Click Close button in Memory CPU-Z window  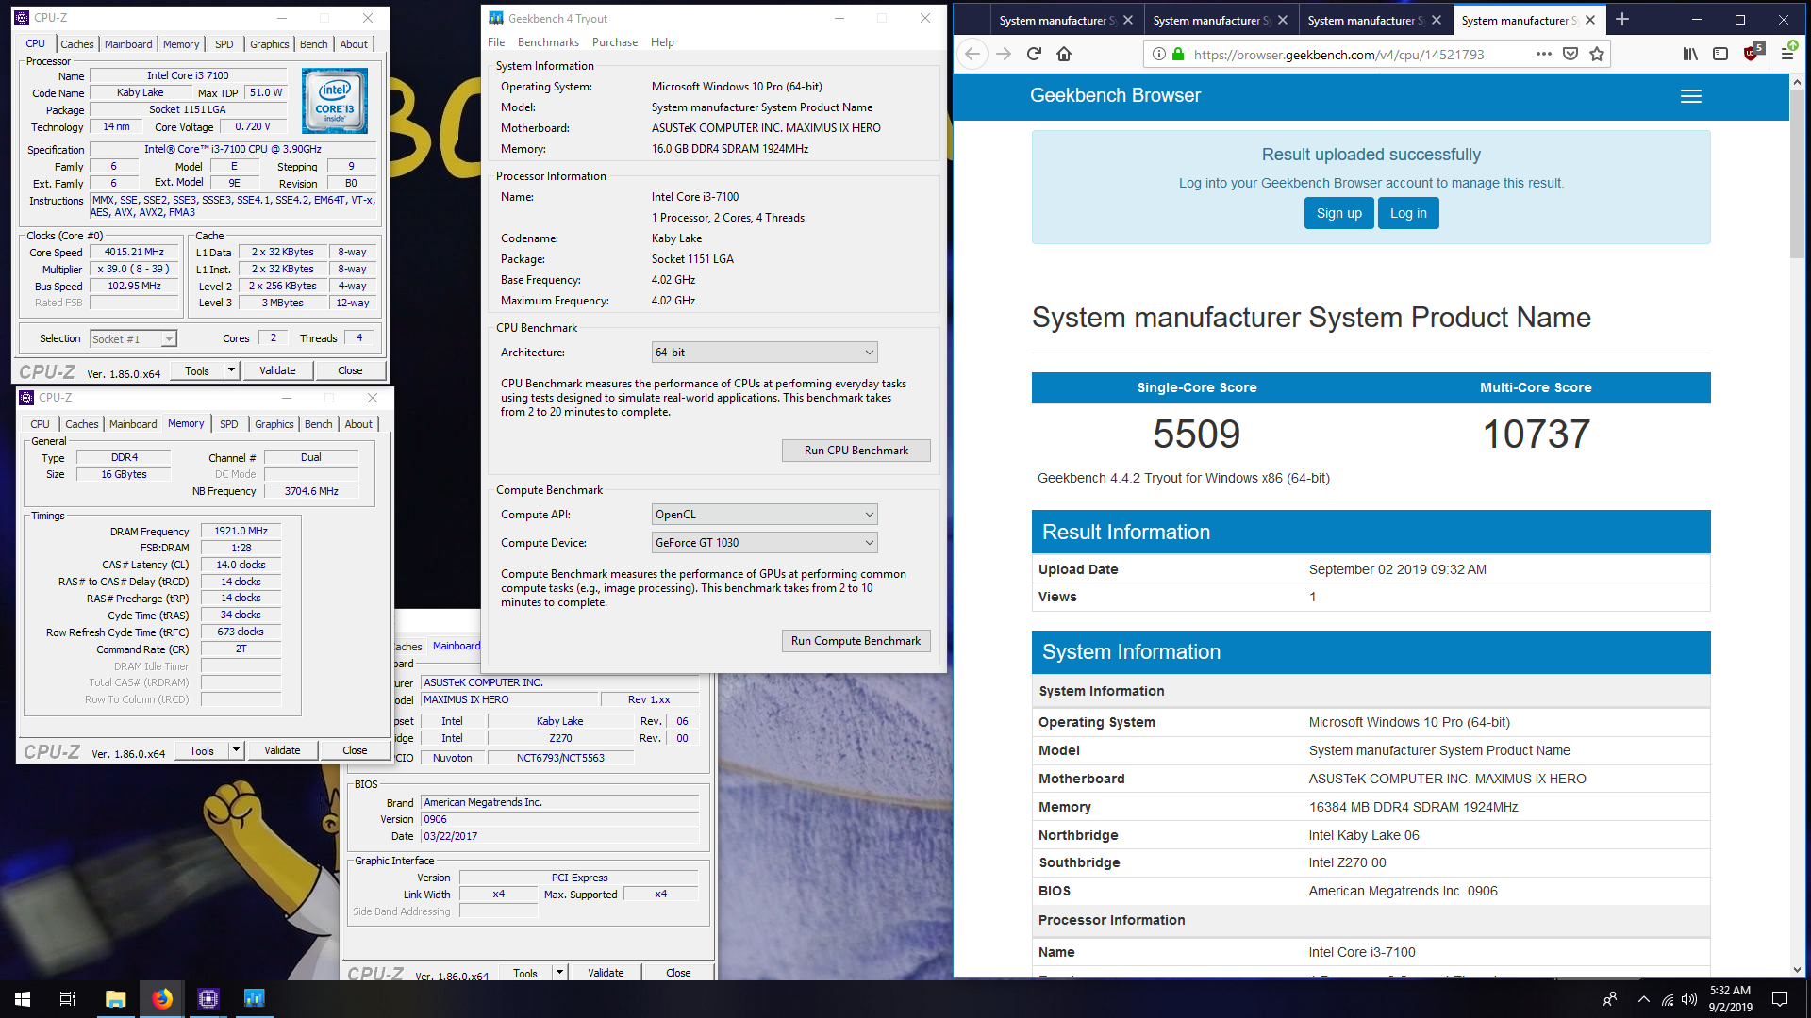(x=355, y=750)
